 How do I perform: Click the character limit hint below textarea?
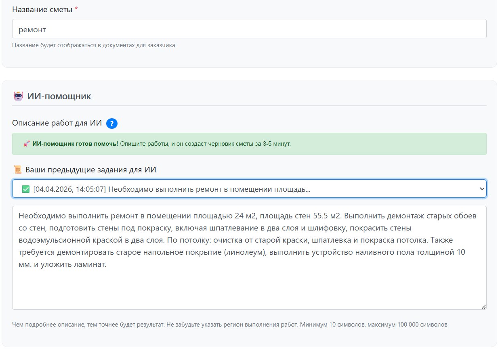(x=229, y=324)
